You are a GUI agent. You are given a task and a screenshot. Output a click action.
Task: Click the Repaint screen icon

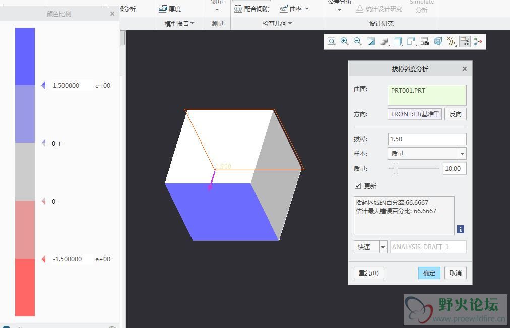point(371,42)
